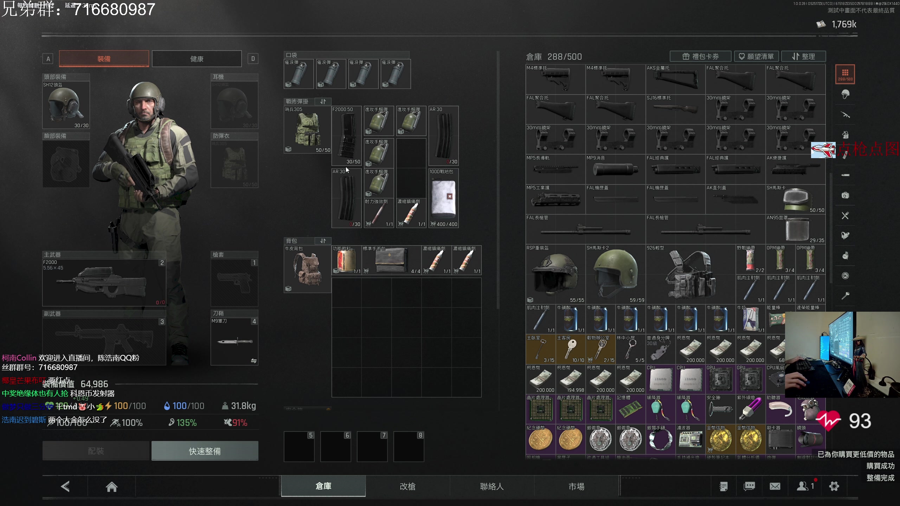Select the MP9消音 suppressor in storage
The image size is (900, 506).
[x=616, y=169]
